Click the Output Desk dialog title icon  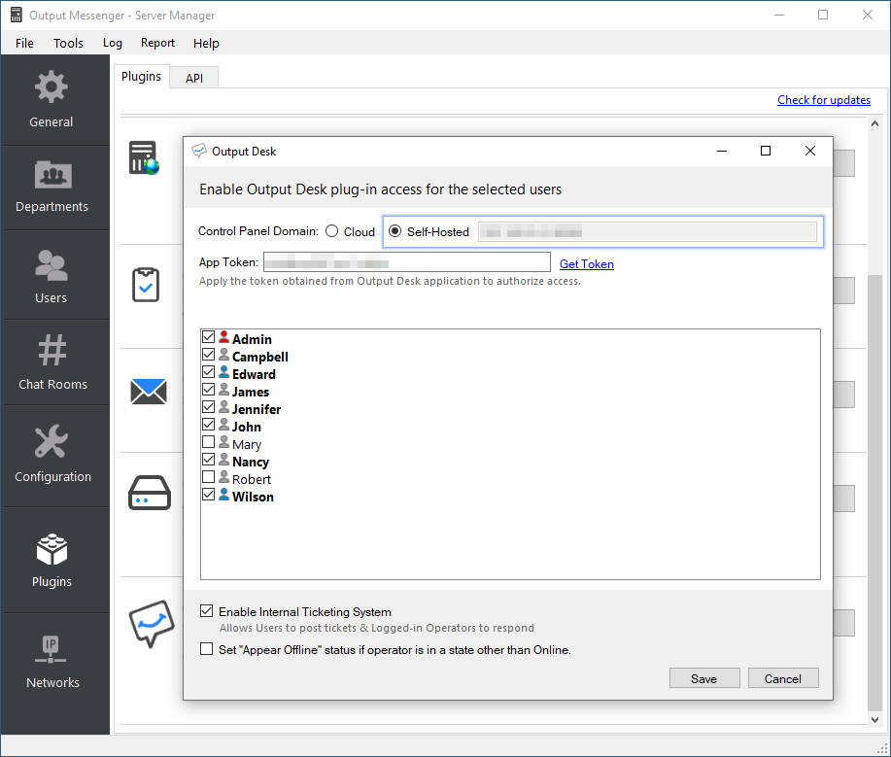199,151
